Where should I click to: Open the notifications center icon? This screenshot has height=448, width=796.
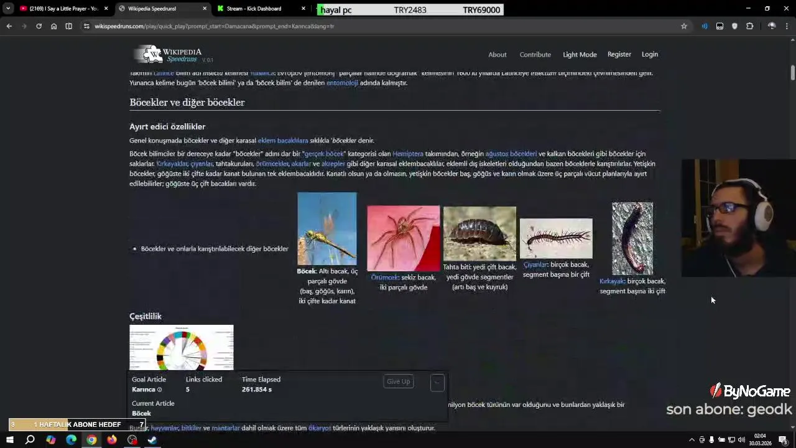(x=783, y=440)
